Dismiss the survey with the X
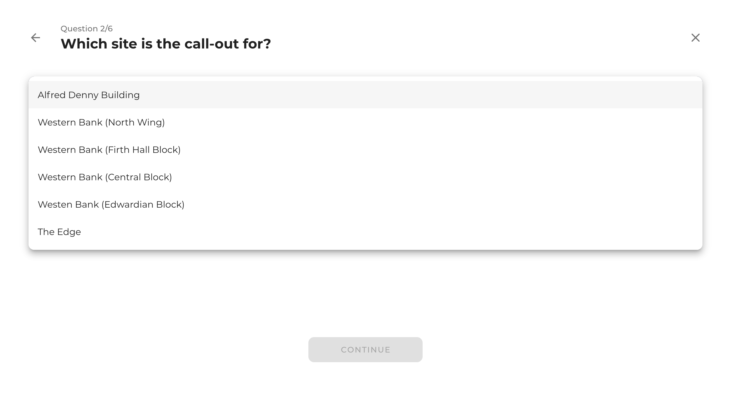 (695, 37)
